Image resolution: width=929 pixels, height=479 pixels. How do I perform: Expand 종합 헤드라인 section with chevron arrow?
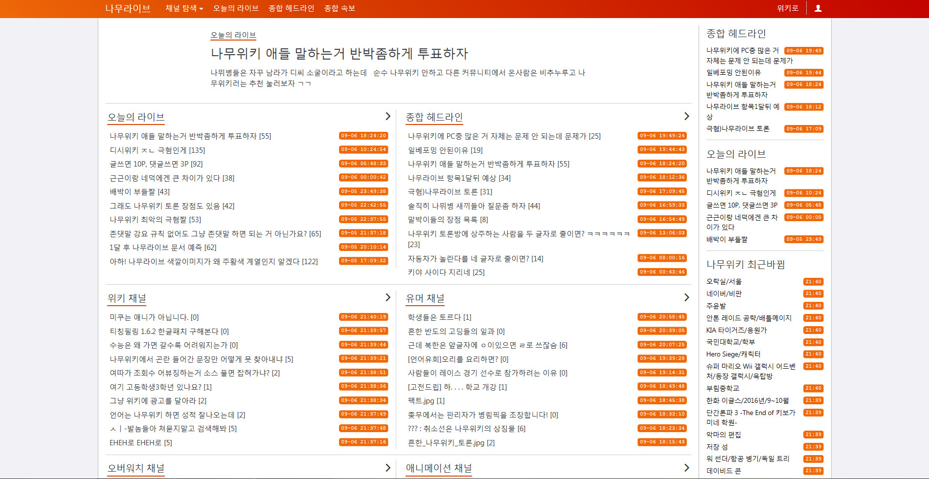pyautogui.click(x=686, y=116)
